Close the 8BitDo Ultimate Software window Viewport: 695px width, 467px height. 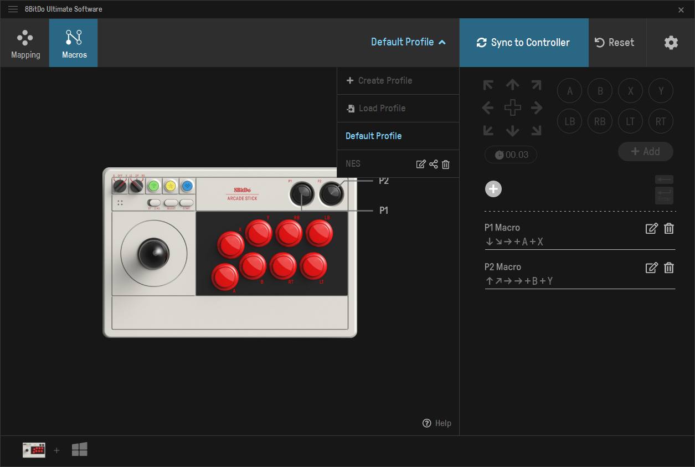point(681,10)
